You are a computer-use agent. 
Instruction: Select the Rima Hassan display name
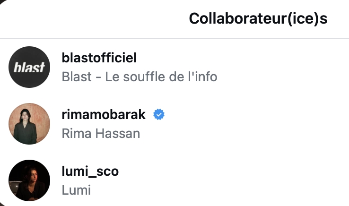coord(101,134)
